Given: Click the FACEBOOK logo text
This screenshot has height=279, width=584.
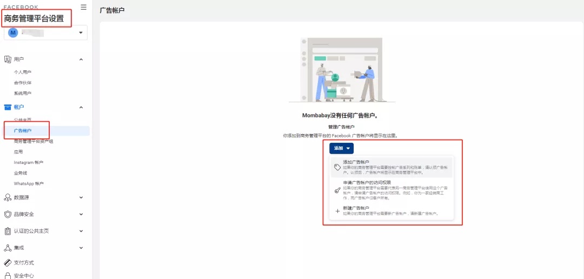Looking at the screenshot, I should click(21, 7).
